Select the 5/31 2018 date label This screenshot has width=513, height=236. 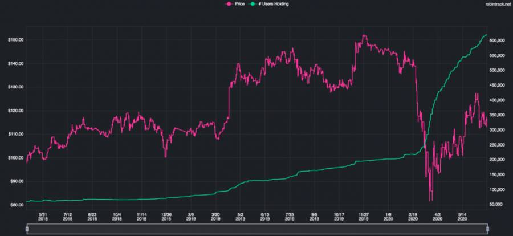[x=43, y=215]
